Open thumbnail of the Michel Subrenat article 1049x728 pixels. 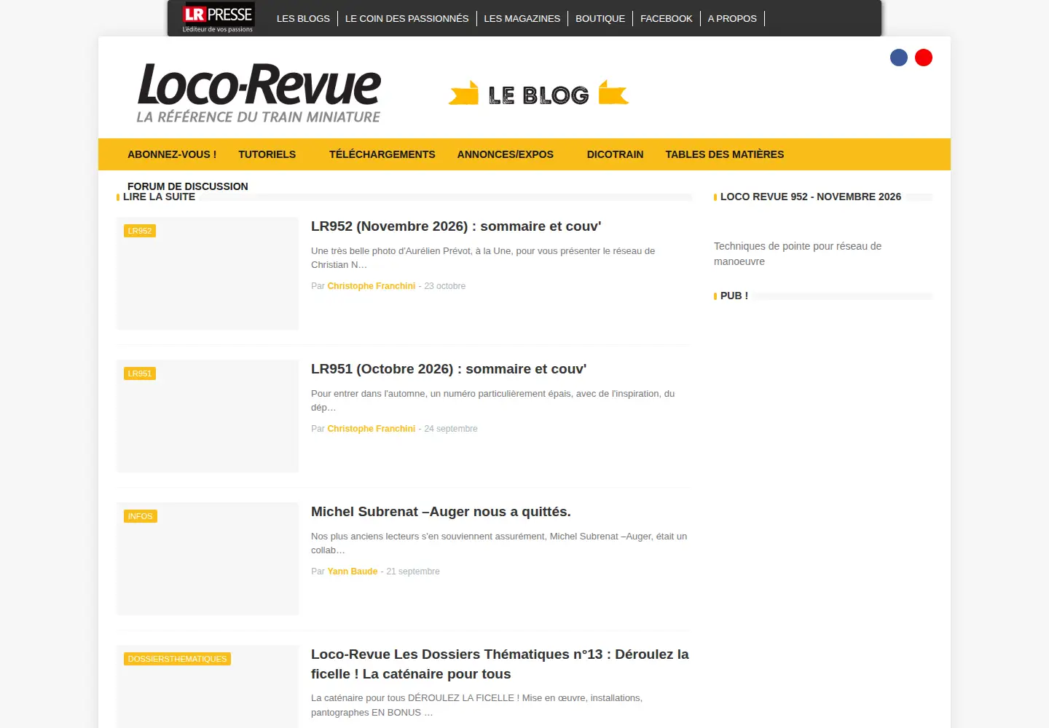208,558
